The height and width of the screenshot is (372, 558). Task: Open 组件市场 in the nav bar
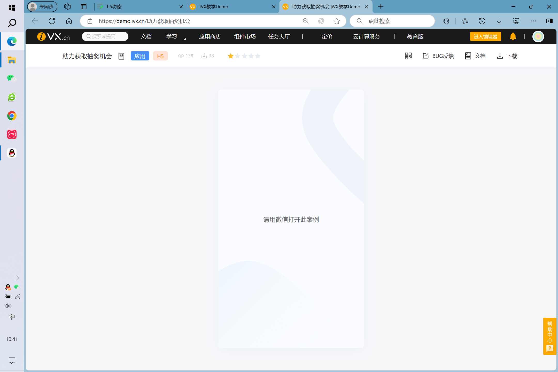point(245,37)
